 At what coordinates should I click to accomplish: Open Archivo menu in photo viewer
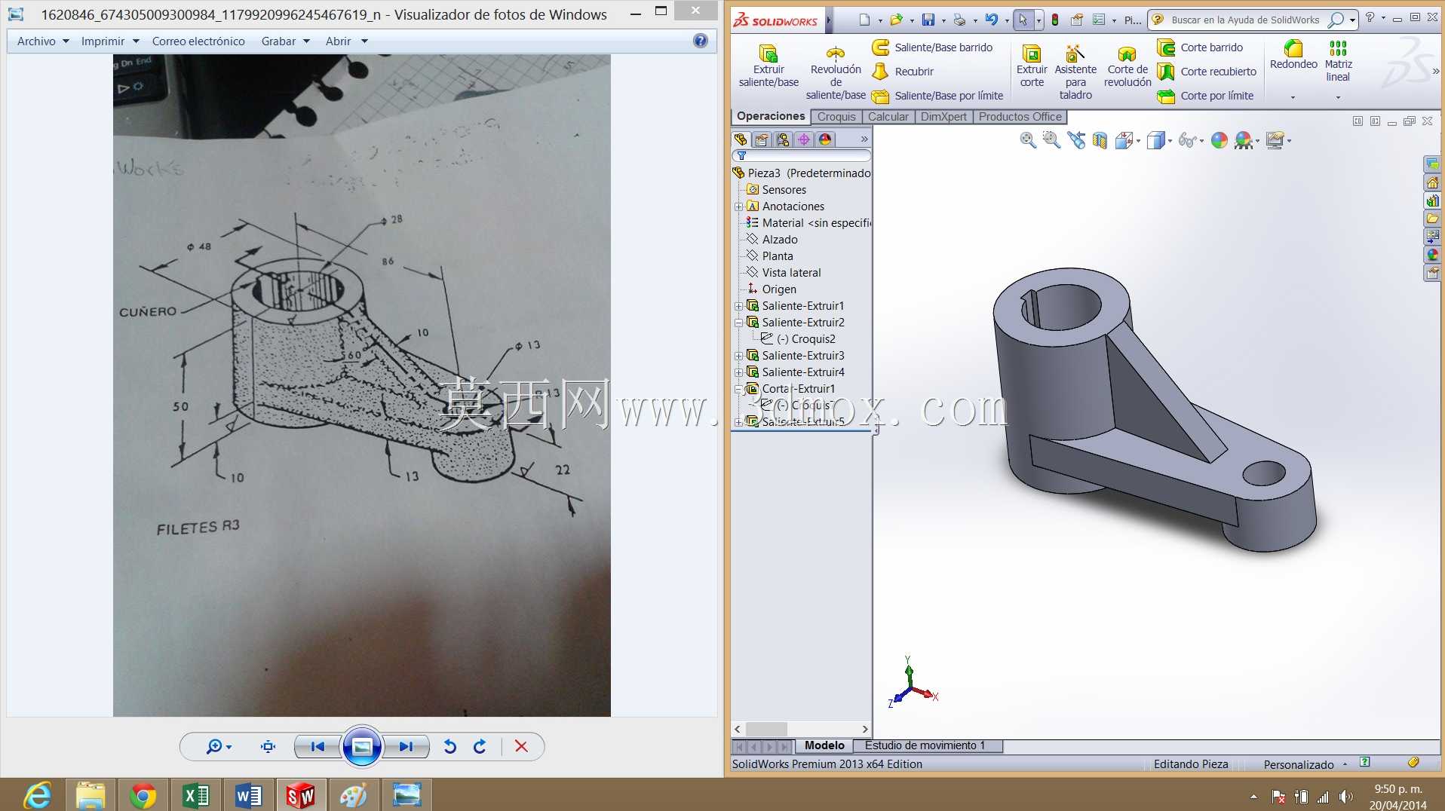pyautogui.click(x=43, y=41)
